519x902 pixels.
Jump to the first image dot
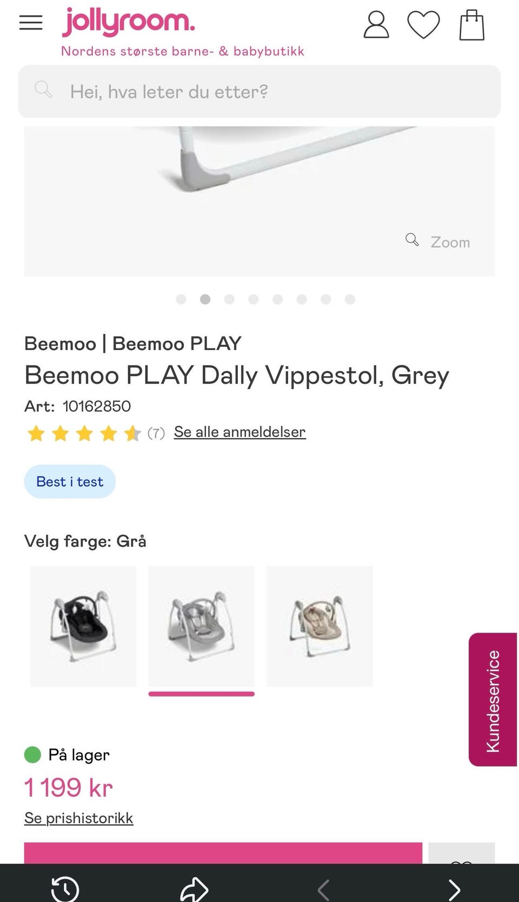181,299
